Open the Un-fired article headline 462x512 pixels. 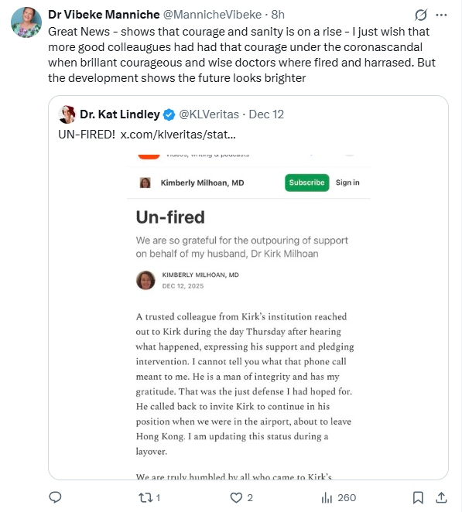(x=170, y=217)
